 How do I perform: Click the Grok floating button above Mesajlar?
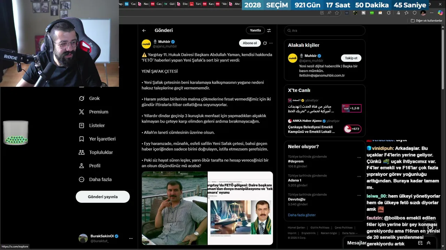pos(430,227)
